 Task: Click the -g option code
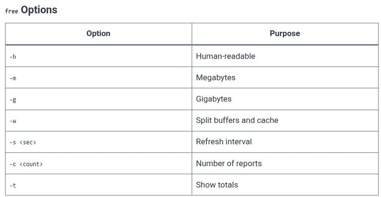13,99
